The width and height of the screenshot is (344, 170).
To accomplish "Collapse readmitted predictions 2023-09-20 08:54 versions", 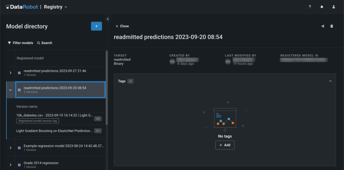I will pyautogui.click(x=10, y=90).
